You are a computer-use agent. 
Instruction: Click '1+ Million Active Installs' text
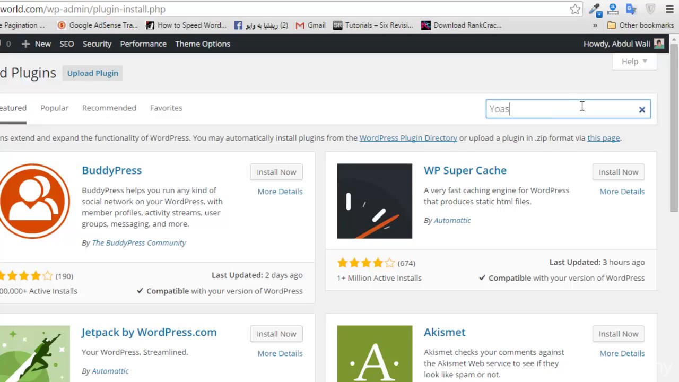[x=379, y=278]
